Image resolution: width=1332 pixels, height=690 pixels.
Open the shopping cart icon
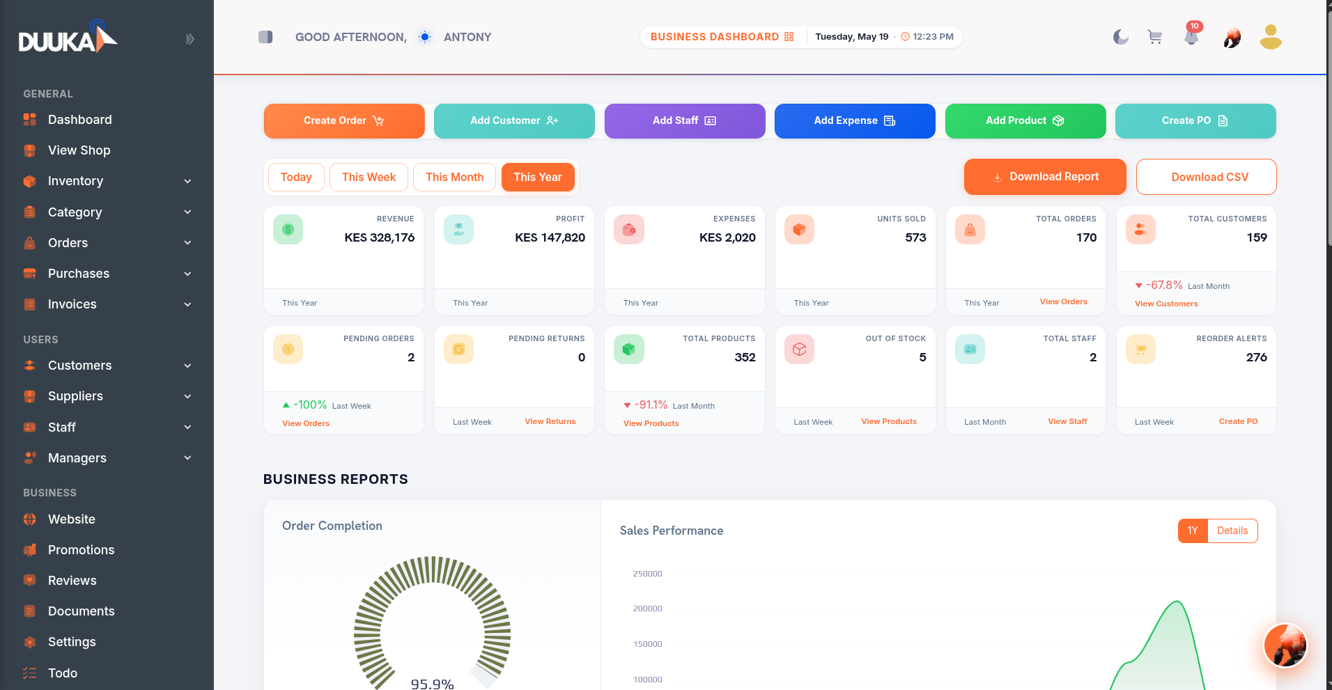(1155, 37)
